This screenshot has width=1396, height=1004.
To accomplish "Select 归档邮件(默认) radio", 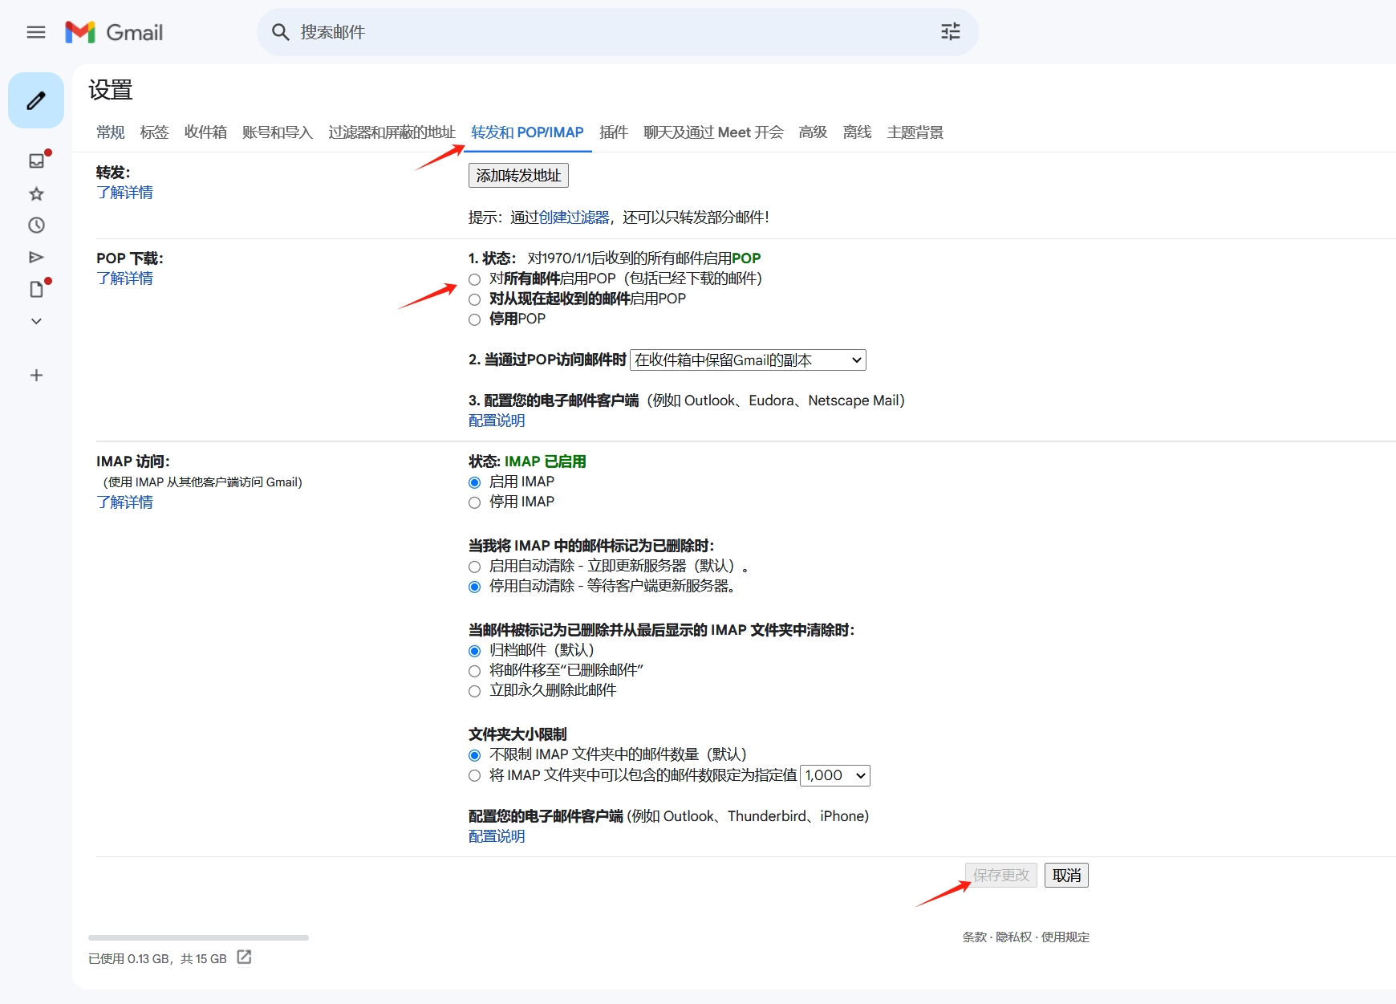I will tap(475, 651).
